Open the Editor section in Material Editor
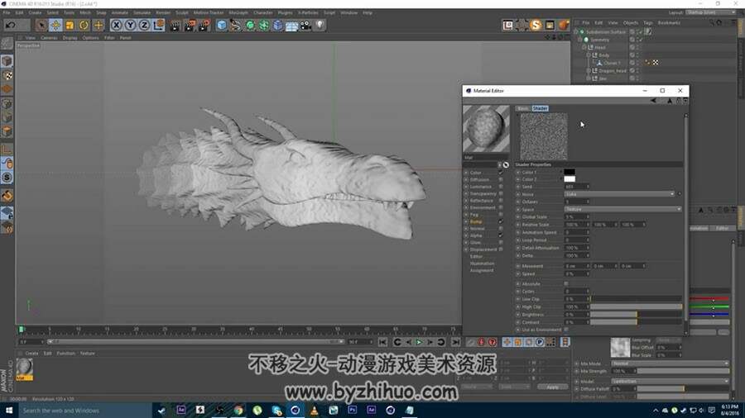Viewport: 745px width, 418px height. (x=476, y=256)
